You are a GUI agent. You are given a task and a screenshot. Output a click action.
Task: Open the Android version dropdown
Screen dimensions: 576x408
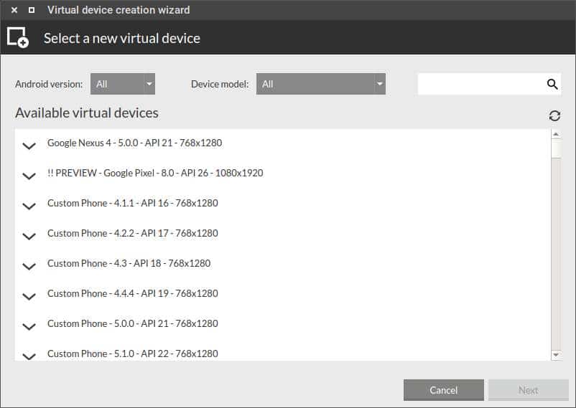click(123, 84)
